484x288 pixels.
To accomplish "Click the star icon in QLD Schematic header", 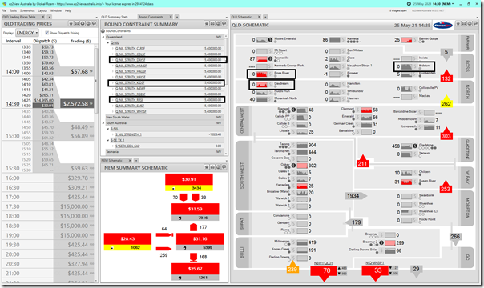I will pos(458,24).
